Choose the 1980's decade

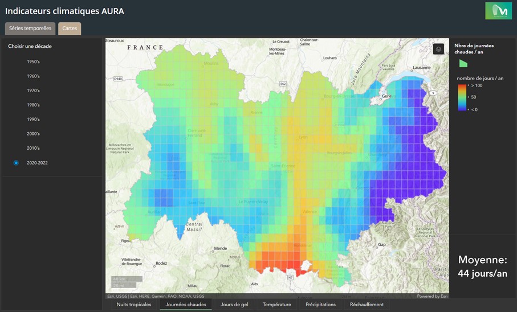[x=33, y=105]
